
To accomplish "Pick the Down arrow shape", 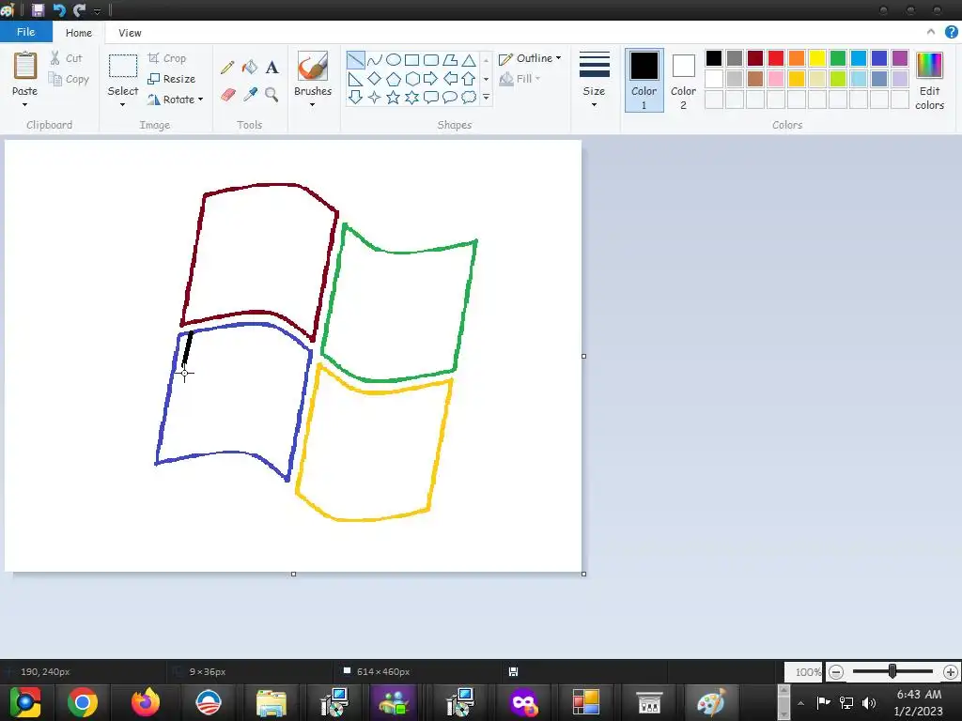I will coord(356,97).
